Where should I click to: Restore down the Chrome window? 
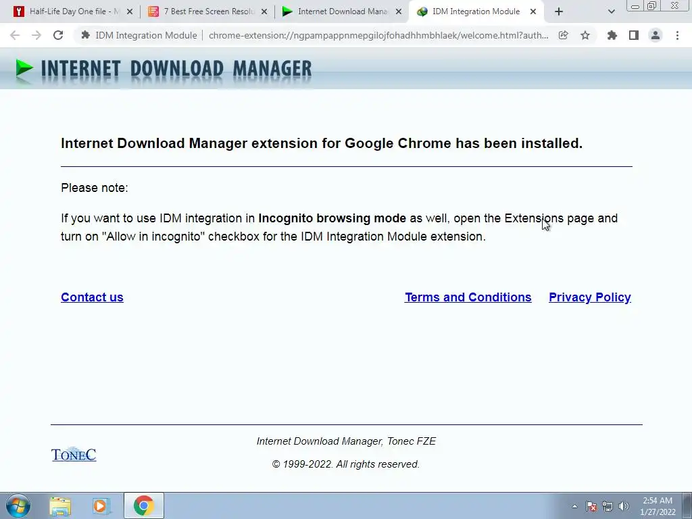(651, 6)
